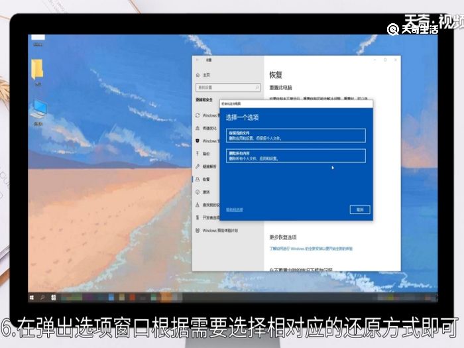The height and width of the screenshot is (348, 464).
Task: Click the 更多恢复选项 heading
Action: pos(283,237)
